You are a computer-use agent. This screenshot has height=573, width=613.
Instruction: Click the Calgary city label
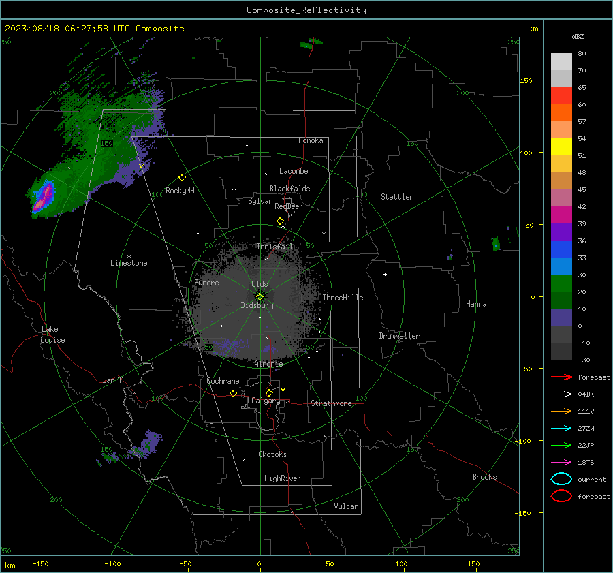[266, 401]
